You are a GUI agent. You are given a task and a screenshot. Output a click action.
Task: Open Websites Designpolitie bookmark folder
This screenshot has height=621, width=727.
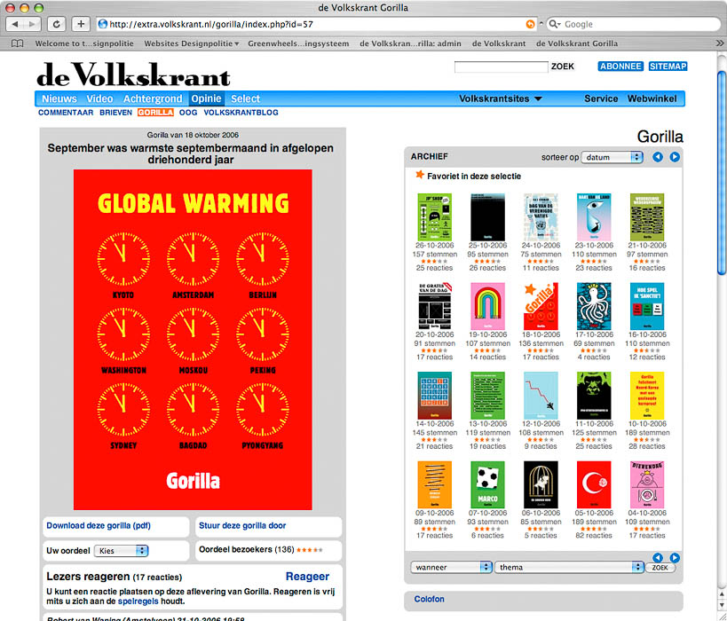(192, 43)
